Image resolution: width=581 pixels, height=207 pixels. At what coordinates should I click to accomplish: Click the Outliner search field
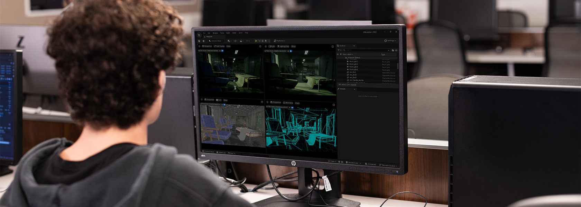click(366, 50)
